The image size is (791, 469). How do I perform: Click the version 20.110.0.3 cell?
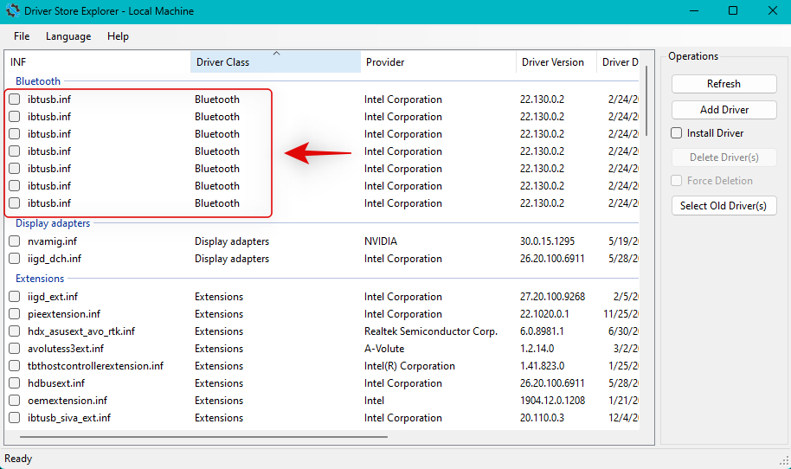pyautogui.click(x=543, y=418)
